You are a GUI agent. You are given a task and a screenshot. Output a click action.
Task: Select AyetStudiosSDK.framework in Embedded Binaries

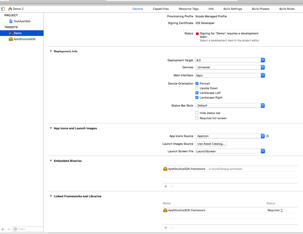(x=230, y=169)
